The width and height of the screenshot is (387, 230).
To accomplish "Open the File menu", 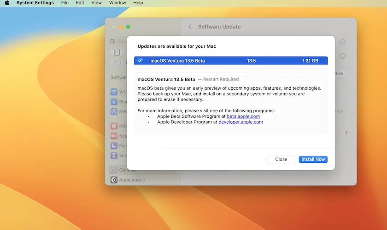I will pos(65,3).
